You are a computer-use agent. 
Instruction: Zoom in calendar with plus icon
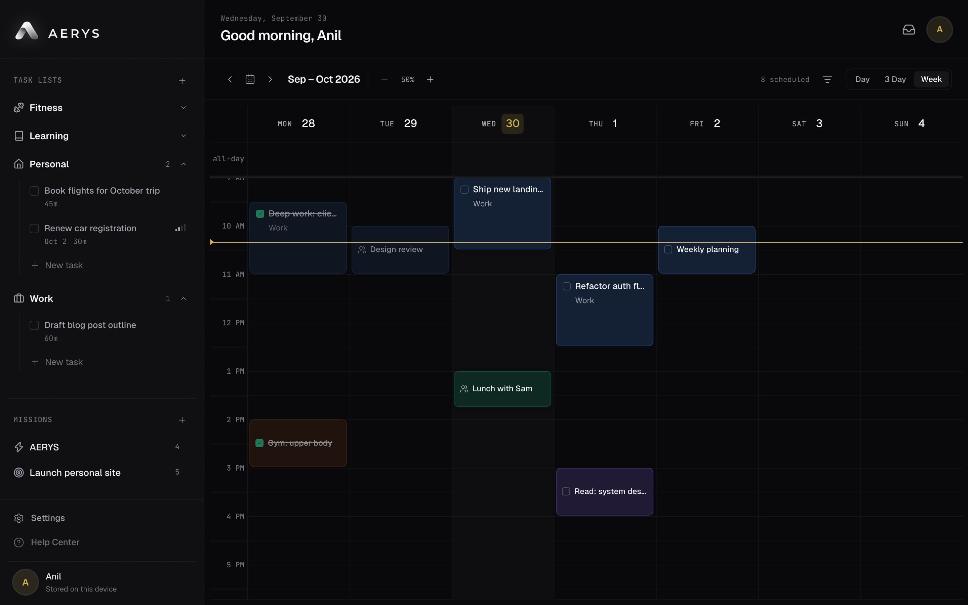click(430, 79)
